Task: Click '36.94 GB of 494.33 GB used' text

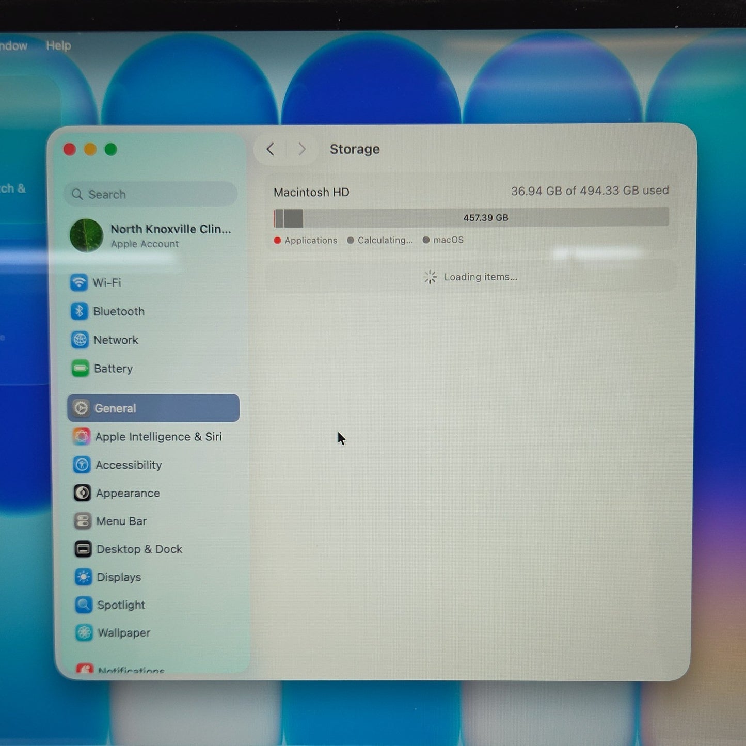Action: tap(590, 191)
